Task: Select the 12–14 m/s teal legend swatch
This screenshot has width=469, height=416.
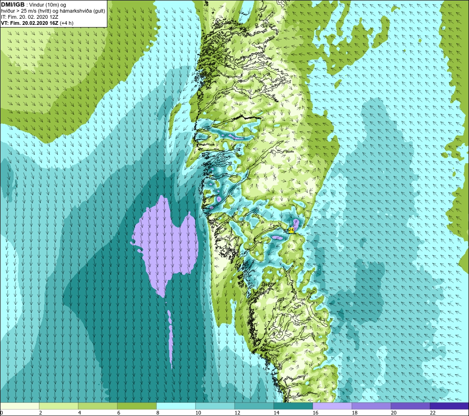Action: coord(254,406)
